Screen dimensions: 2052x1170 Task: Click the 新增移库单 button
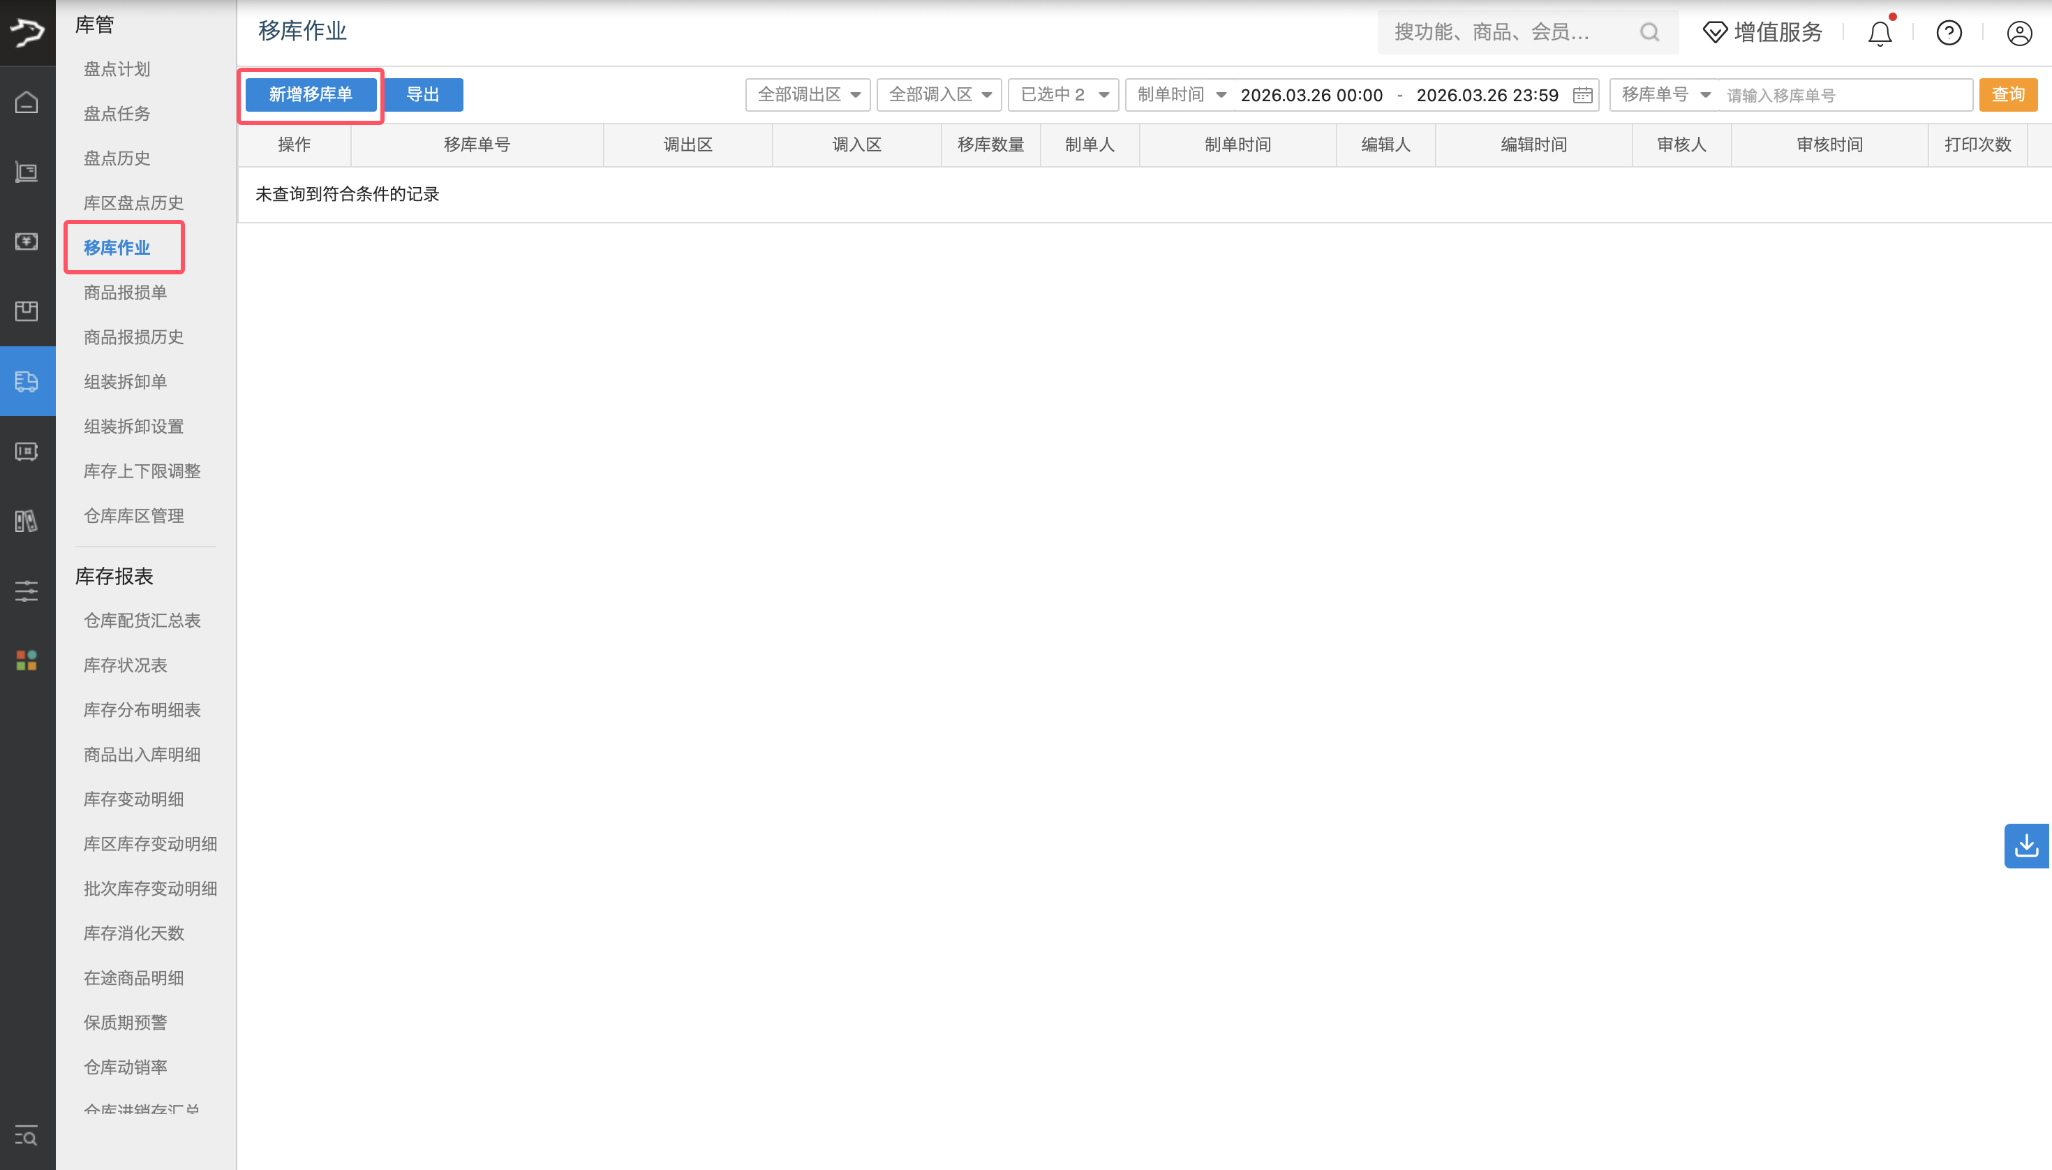(x=311, y=95)
